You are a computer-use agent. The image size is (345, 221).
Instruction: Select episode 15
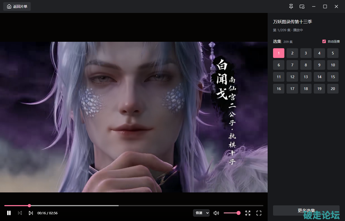[x=333, y=77]
